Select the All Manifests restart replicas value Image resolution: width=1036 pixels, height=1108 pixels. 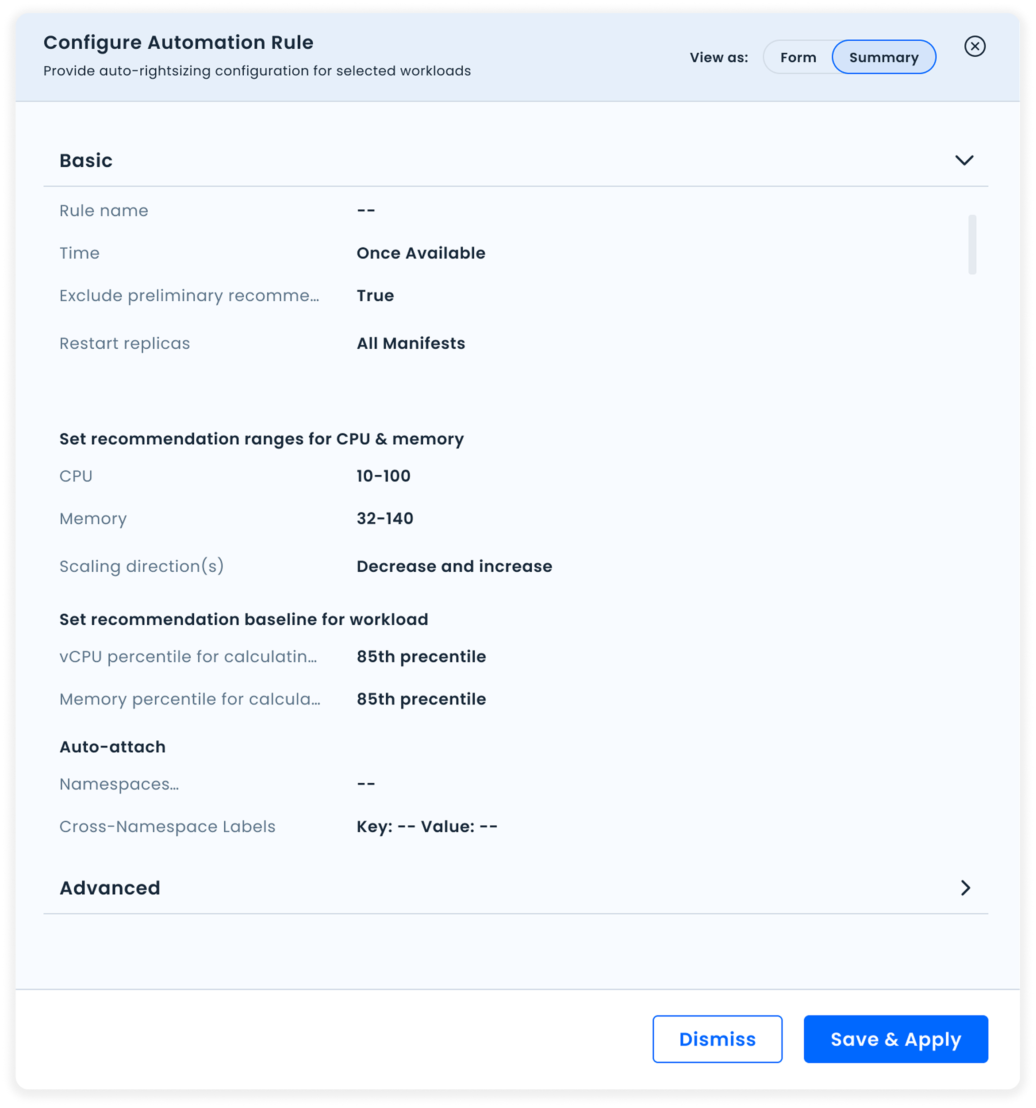tap(411, 343)
